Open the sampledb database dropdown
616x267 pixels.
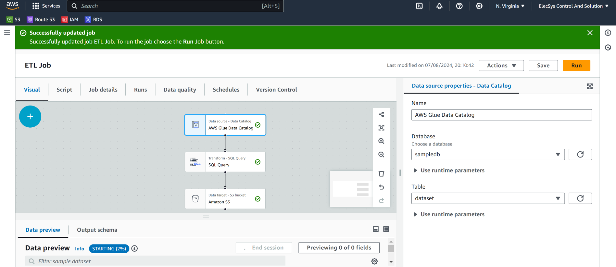coord(488,154)
